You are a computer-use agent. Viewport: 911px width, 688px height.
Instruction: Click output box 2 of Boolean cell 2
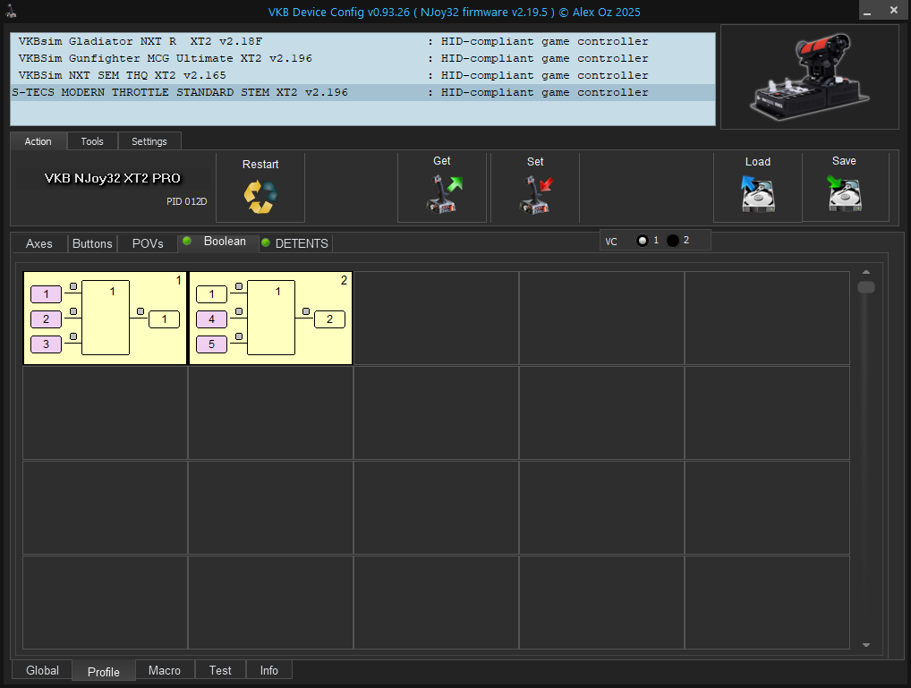[x=329, y=319]
